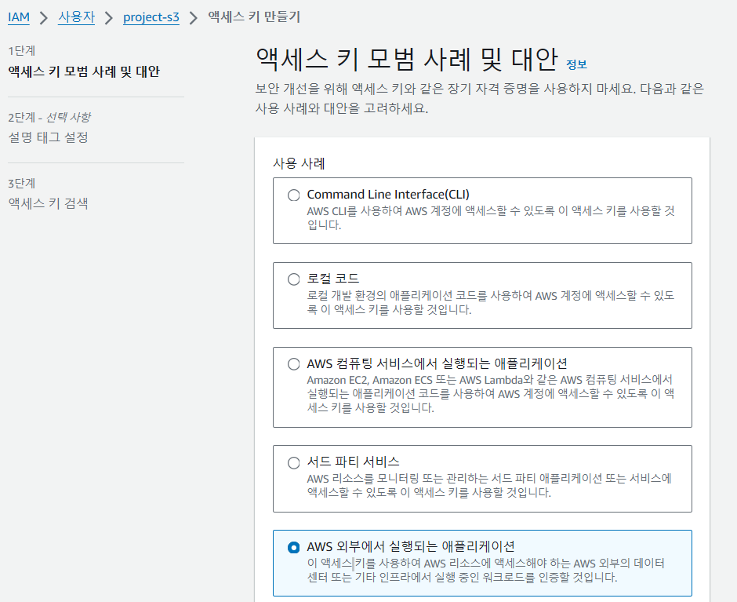This screenshot has height=602, width=737.
Task: Select the 로컬 코드 radio button
Action: [294, 279]
